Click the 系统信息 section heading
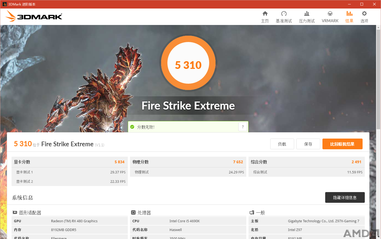The height and width of the screenshot is (239, 381). tap(23, 198)
